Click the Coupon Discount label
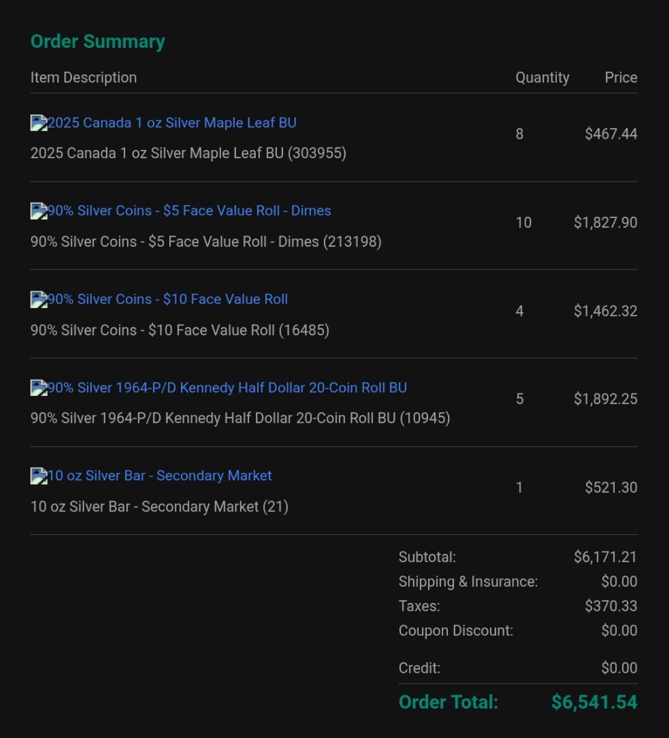 (x=456, y=631)
